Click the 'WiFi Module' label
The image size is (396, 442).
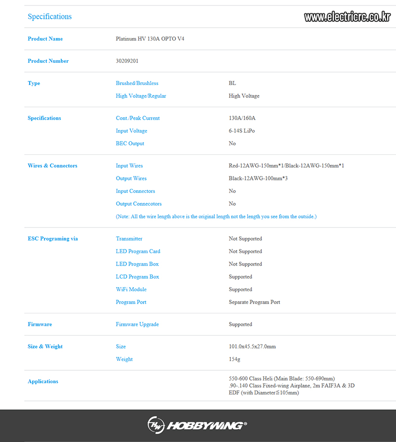point(131,290)
